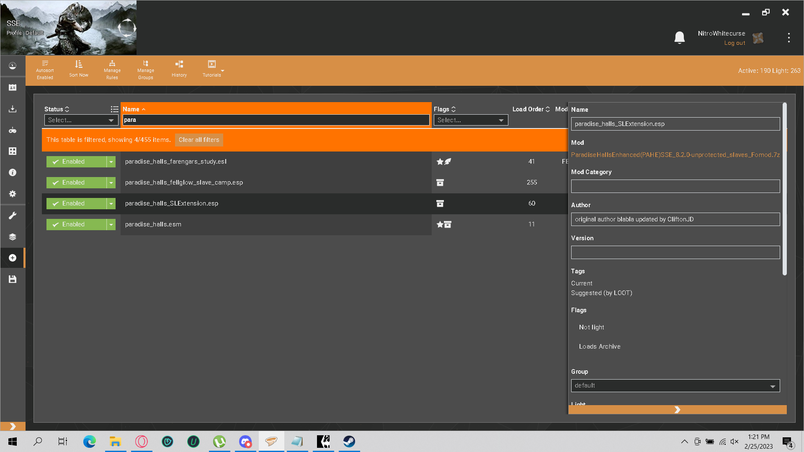Expand the Group default dropdown
The width and height of the screenshot is (804, 452).
click(x=675, y=385)
